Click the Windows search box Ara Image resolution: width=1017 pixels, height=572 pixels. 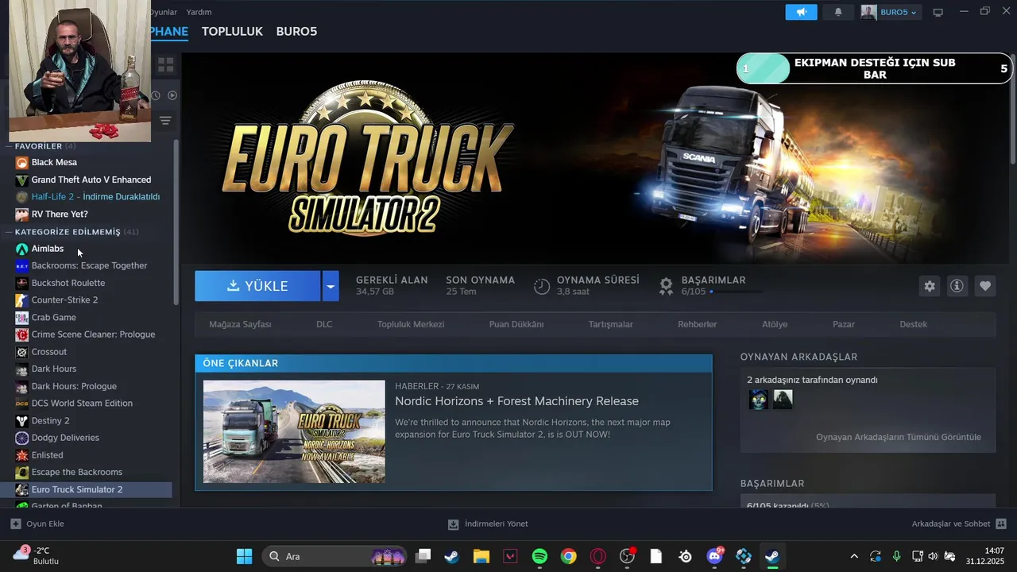coord(334,556)
